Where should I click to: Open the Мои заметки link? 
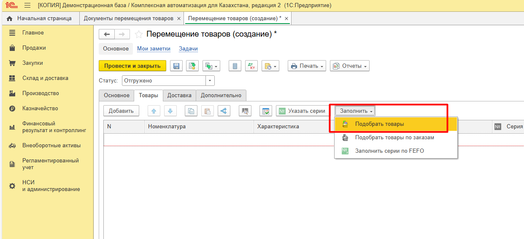[154, 49]
